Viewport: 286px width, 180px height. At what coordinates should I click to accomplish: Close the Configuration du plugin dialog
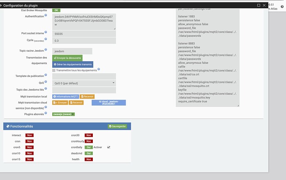(264, 5)
